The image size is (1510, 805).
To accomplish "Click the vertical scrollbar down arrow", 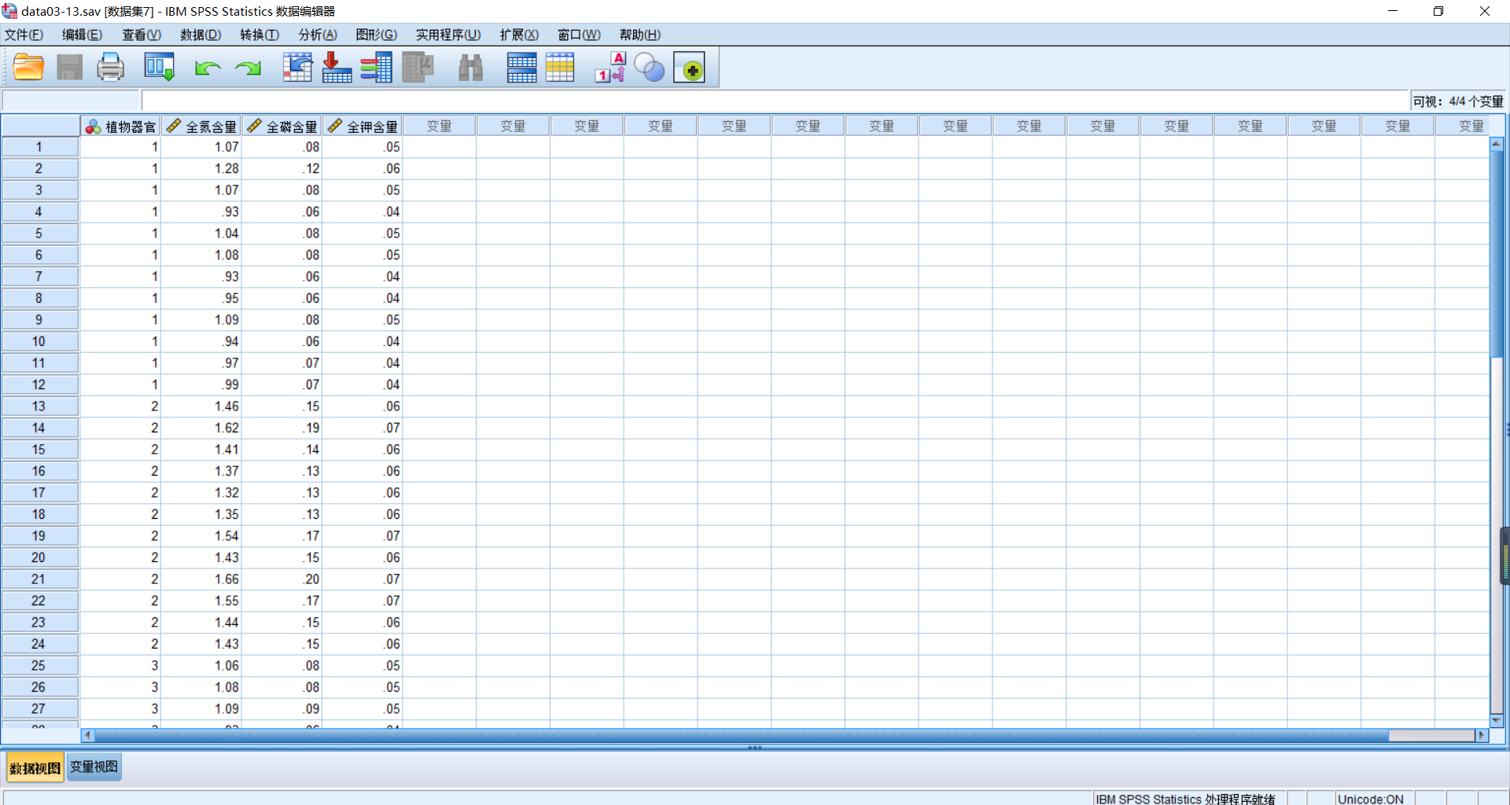I will pyautogui.click(x=1497, y=720).
